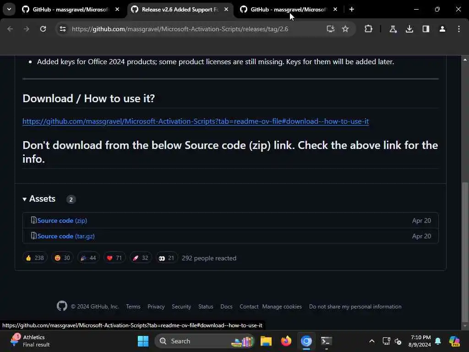Open the Extensions puzzle icon
Image resolution: width=469 pixels, height=352 pixels.
(369, 29)
